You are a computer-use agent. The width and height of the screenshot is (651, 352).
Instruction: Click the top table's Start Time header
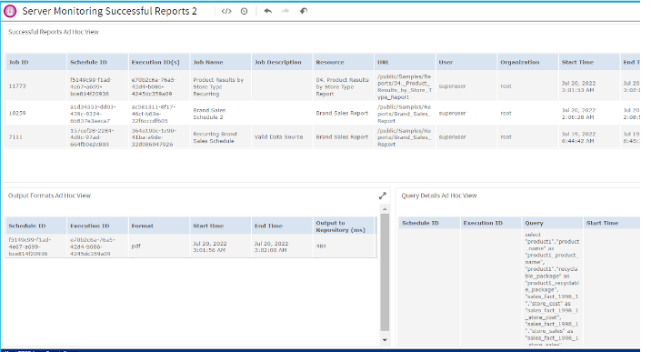click(x=589, y=62)
